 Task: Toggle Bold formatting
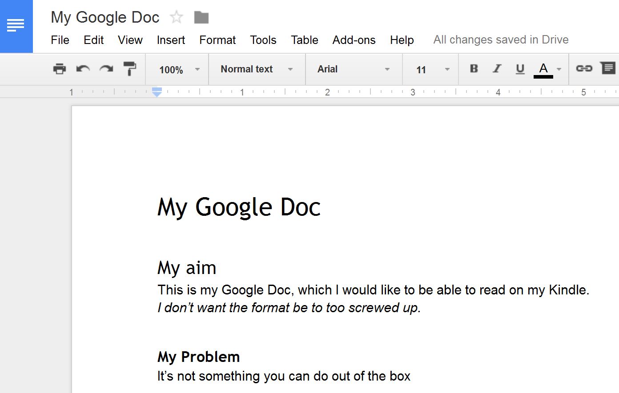pos(474,69)
